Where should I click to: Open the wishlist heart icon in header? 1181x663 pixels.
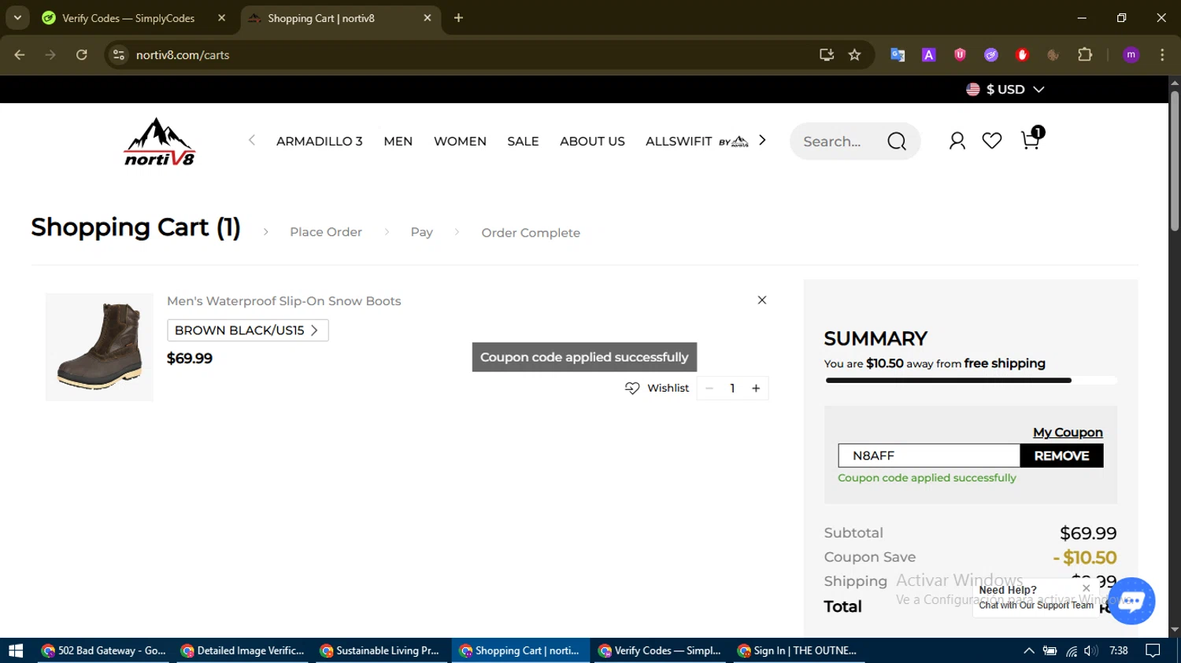coord(992,141)
